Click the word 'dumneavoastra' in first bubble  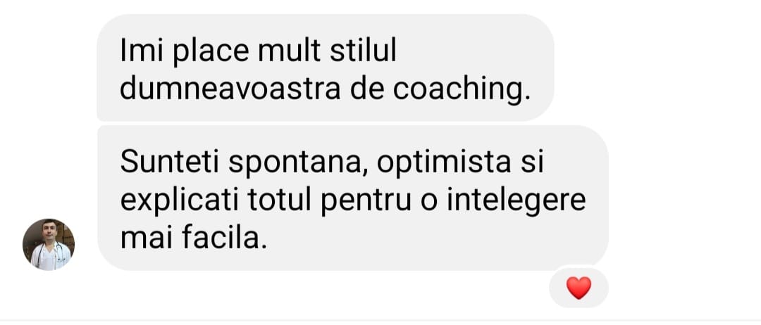coord(230,89)
